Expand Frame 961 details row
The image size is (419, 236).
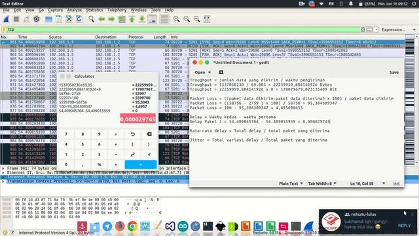coord(3,168)
